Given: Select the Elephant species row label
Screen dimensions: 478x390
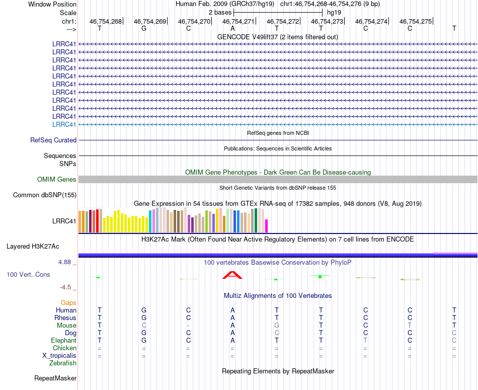Looking at the screenshot, I should tap(63, 340).
